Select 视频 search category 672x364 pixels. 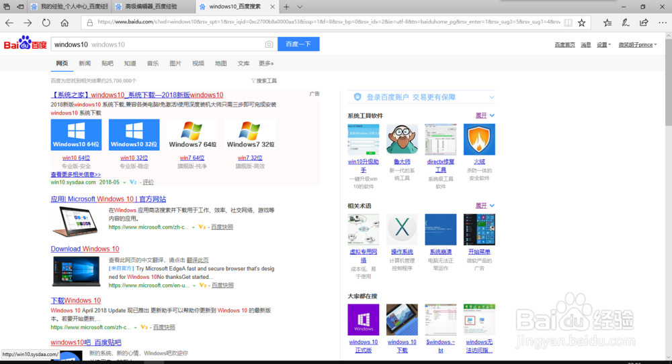pyautogui.click(x=198, y=63)
